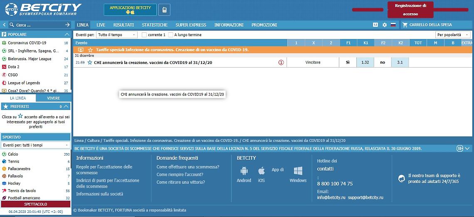This screenshot has height=217, width=474.
Task: Click the red circled 1 icon in event row
Action: [x=281, y=63]
